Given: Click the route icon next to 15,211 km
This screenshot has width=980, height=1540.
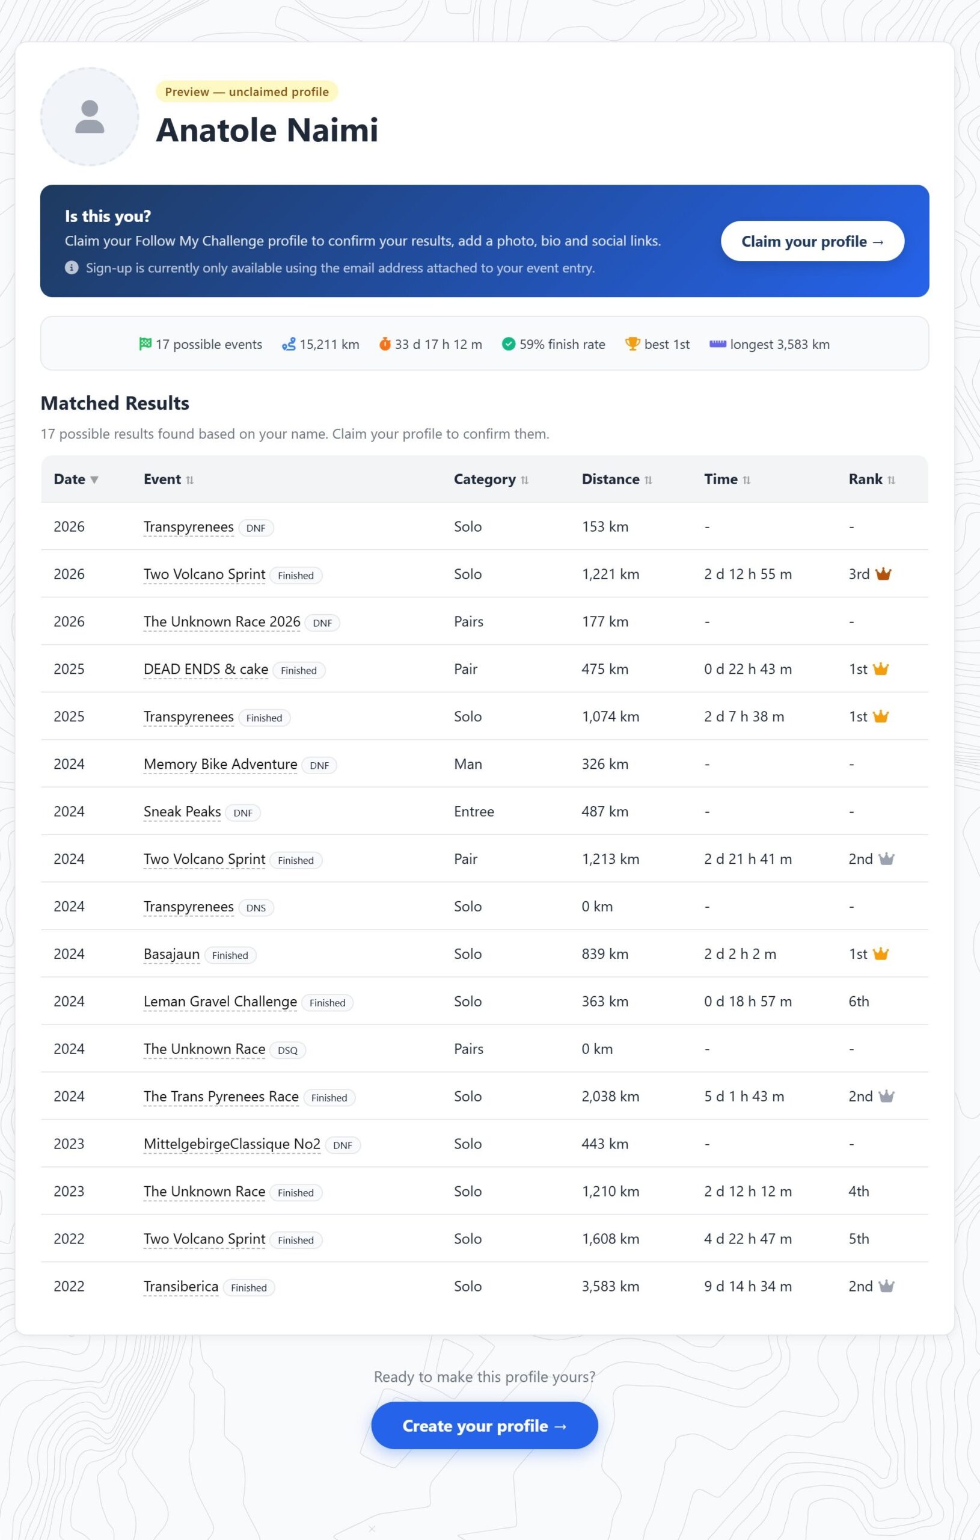Looking at the screenshot, I should pyautogui.click(x=289, y=344).
